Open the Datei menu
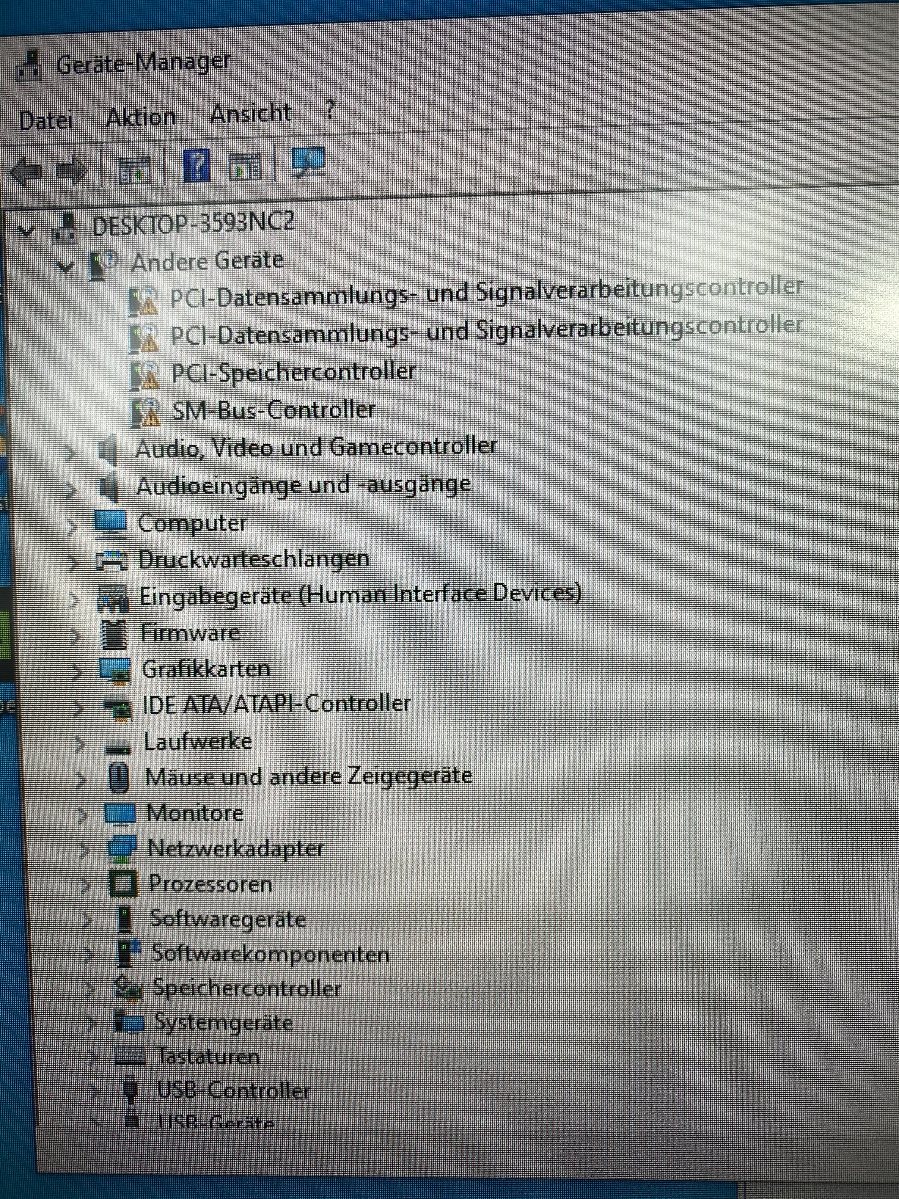The image size is (899, 1199). (x=45, y=120)
